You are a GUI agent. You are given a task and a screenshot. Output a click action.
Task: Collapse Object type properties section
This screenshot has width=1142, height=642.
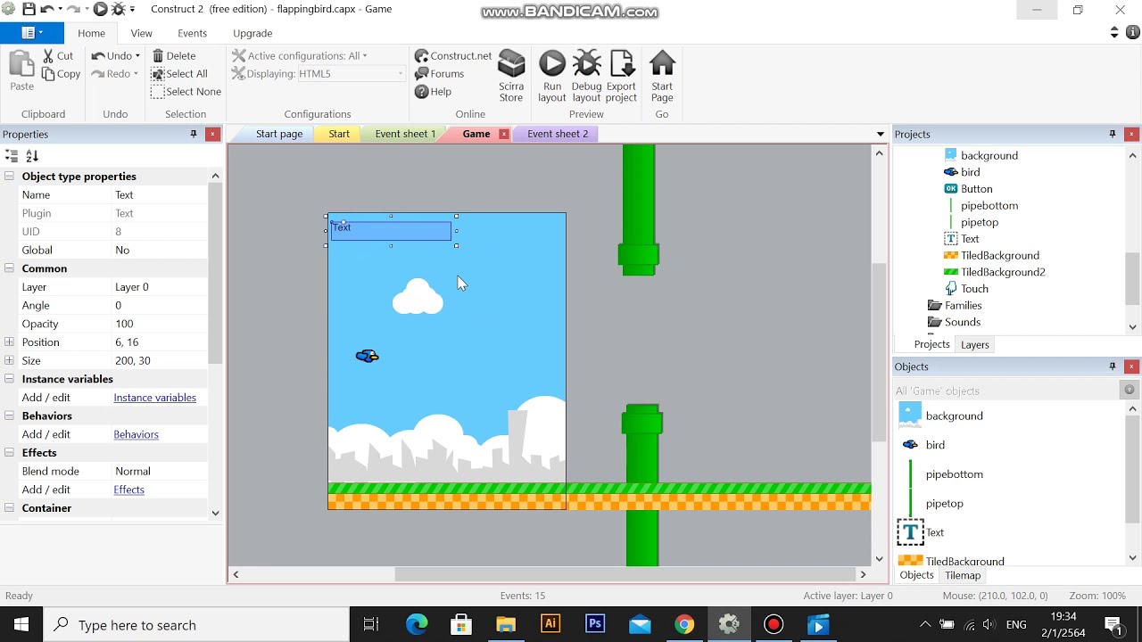[9, 177]
